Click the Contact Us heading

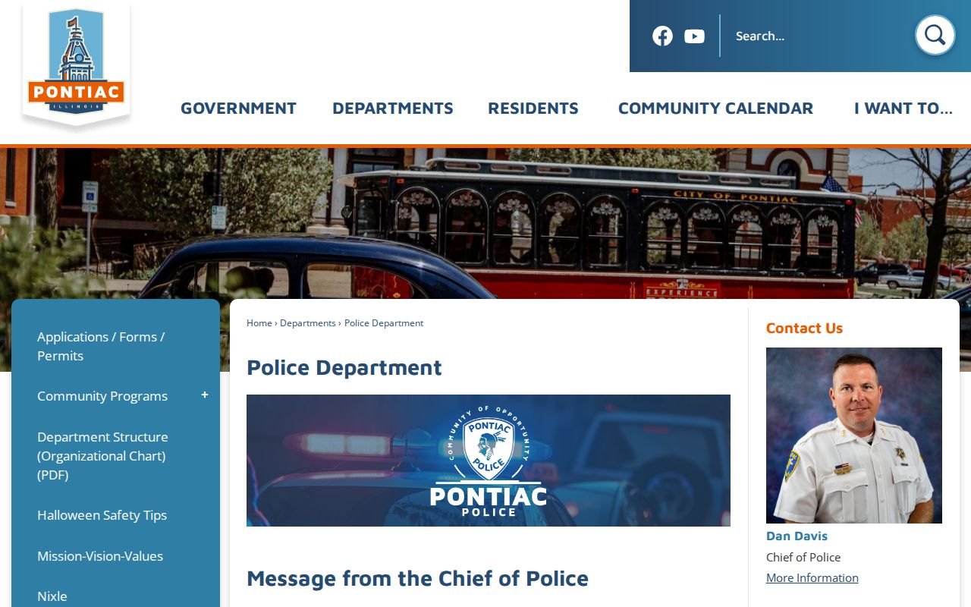pyautogui.click(x=804, y=328)
